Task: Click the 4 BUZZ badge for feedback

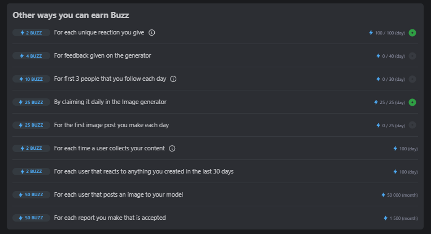Action: click(31, 56)
